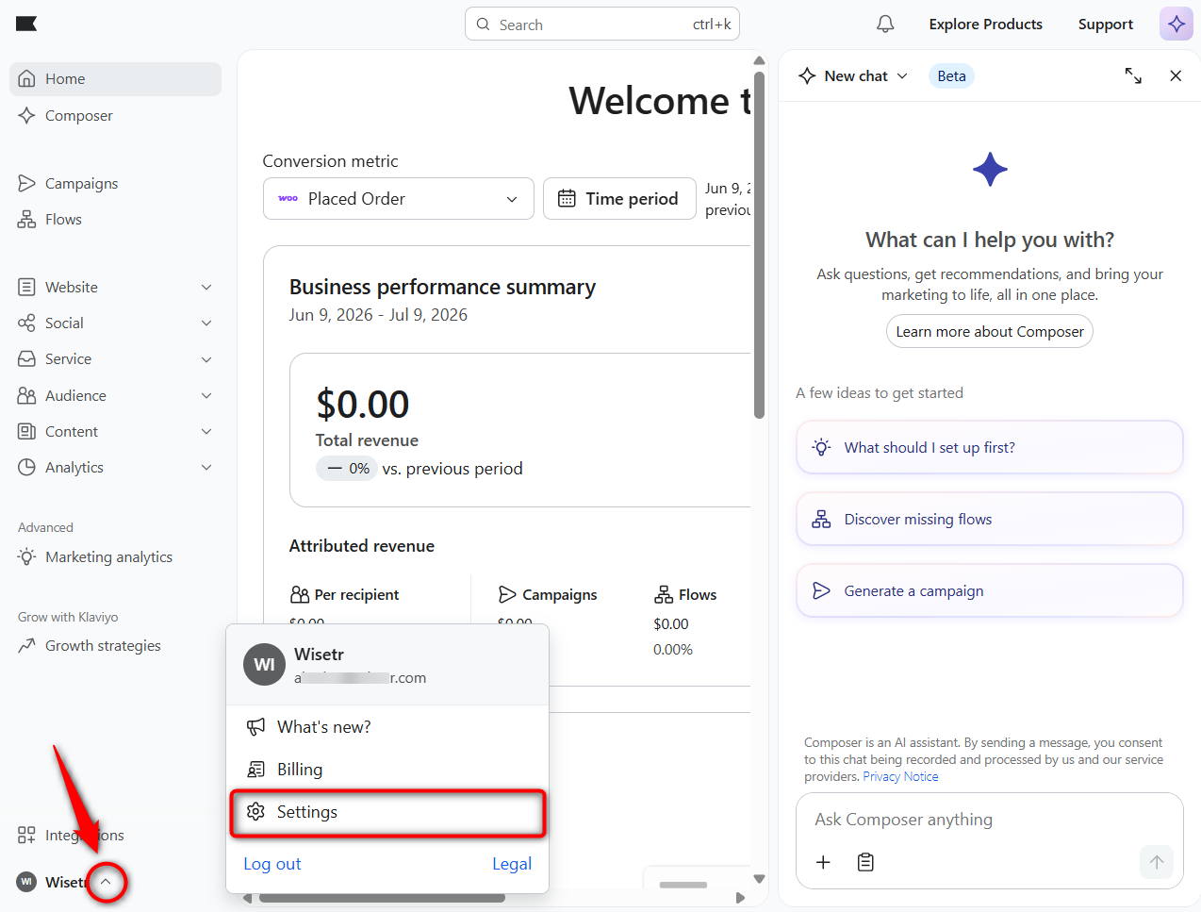Click the Time period button

tap(619, 199)
